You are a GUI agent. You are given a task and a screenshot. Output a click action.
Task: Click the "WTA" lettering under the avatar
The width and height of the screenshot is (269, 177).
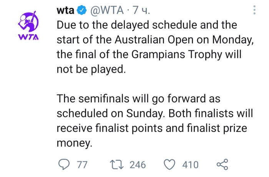tap(29, 38)
